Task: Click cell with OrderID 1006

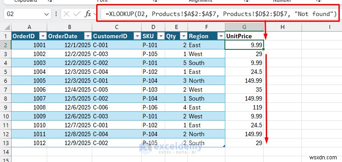Action: pyautogui.click(x=29, y=89)
